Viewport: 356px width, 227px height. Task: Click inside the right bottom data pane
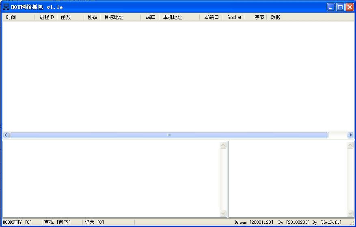tap(288, 179)
